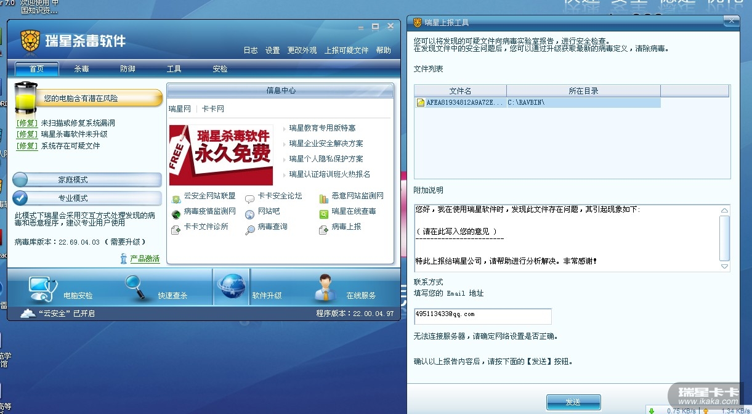Click the 病毒疫情监测网 icon

click(176, 214)
